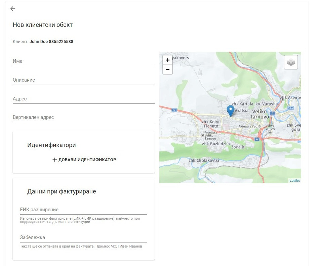This screenshot has width=318, height=266.
Task: Click zhk Kartala map label
Action: coord(243,104)
